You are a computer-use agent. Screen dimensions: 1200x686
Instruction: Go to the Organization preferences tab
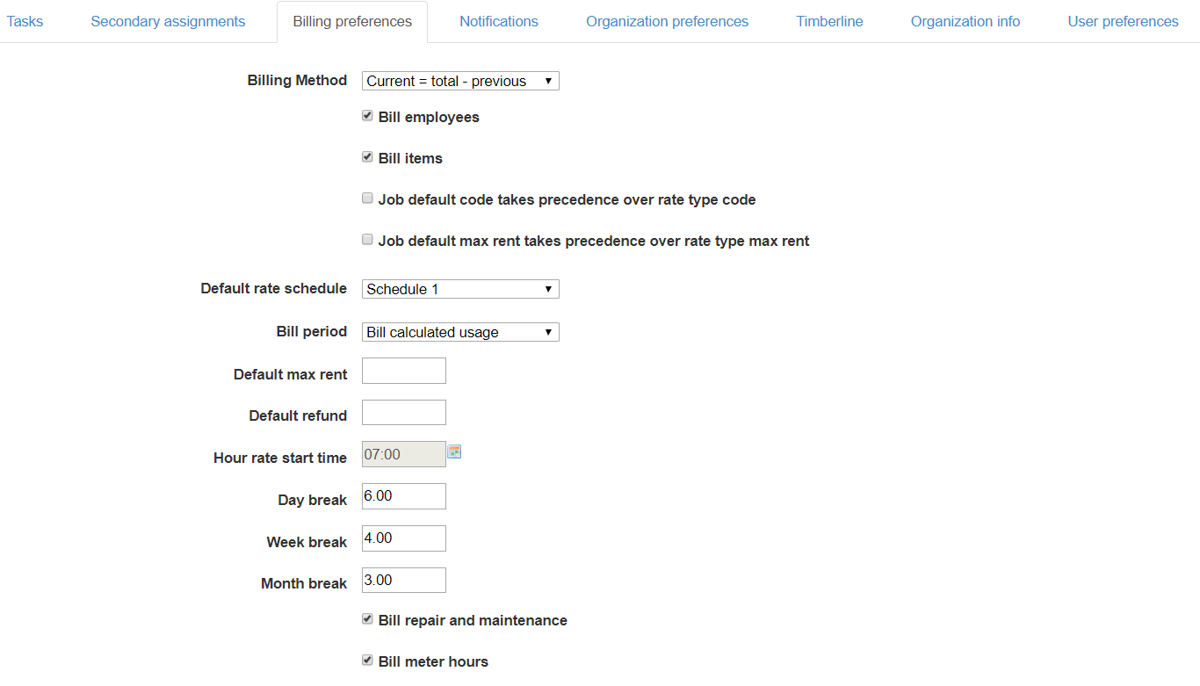pos(668,21)
